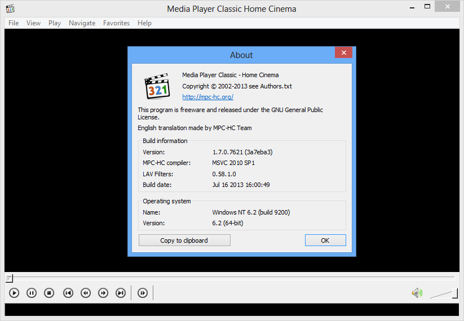Click the Operating system group label
The height and width of the screenshot is (321, 464).
(167, 201)
